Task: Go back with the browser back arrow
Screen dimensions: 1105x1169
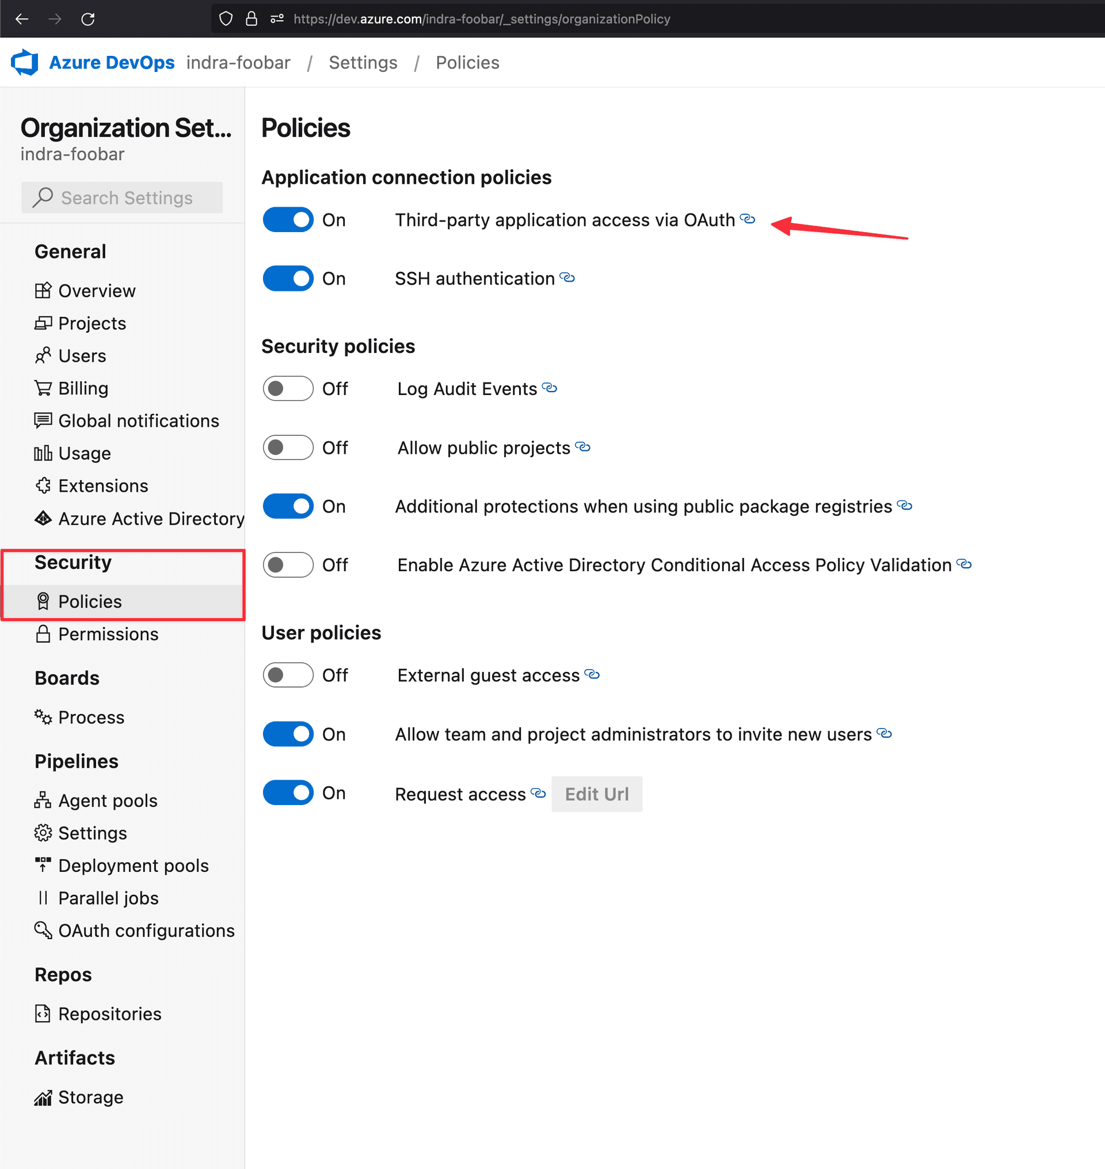Action: click(x=22, y=19)
